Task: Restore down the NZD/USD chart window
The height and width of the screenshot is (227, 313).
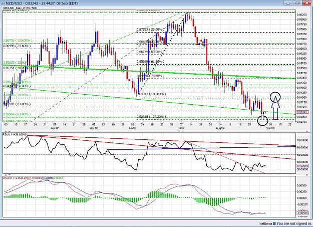Action: pyautogui.click(x=297, y=3)
